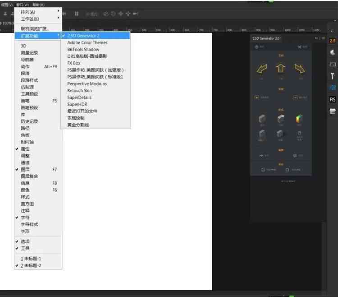Click the circular icon at top-left of 2.5D panel
Viewport: 338px width, 297px height.
[256, 47]
